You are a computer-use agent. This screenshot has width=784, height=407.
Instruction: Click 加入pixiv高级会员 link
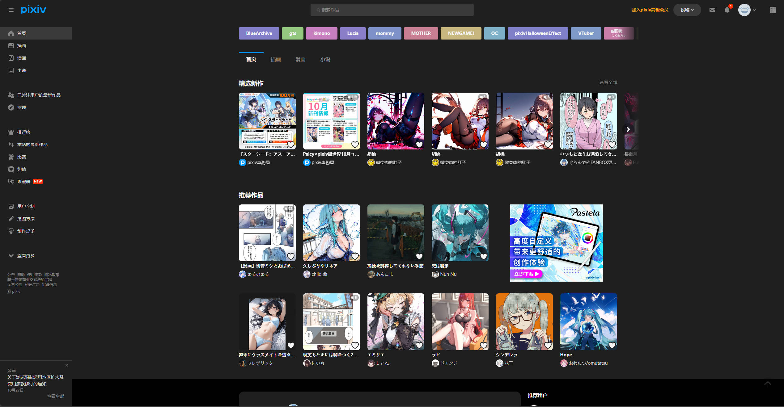650,10
